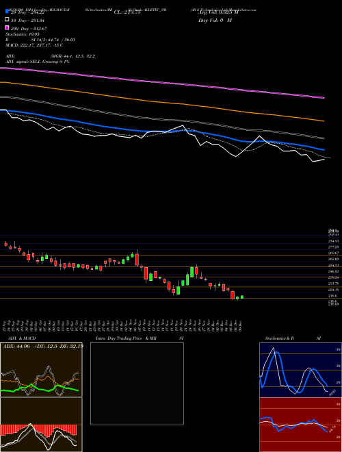Open the ADX indicator line chart panel
Image resolution: width=342 pixels, height=452 pixels.
pos(41,370)
